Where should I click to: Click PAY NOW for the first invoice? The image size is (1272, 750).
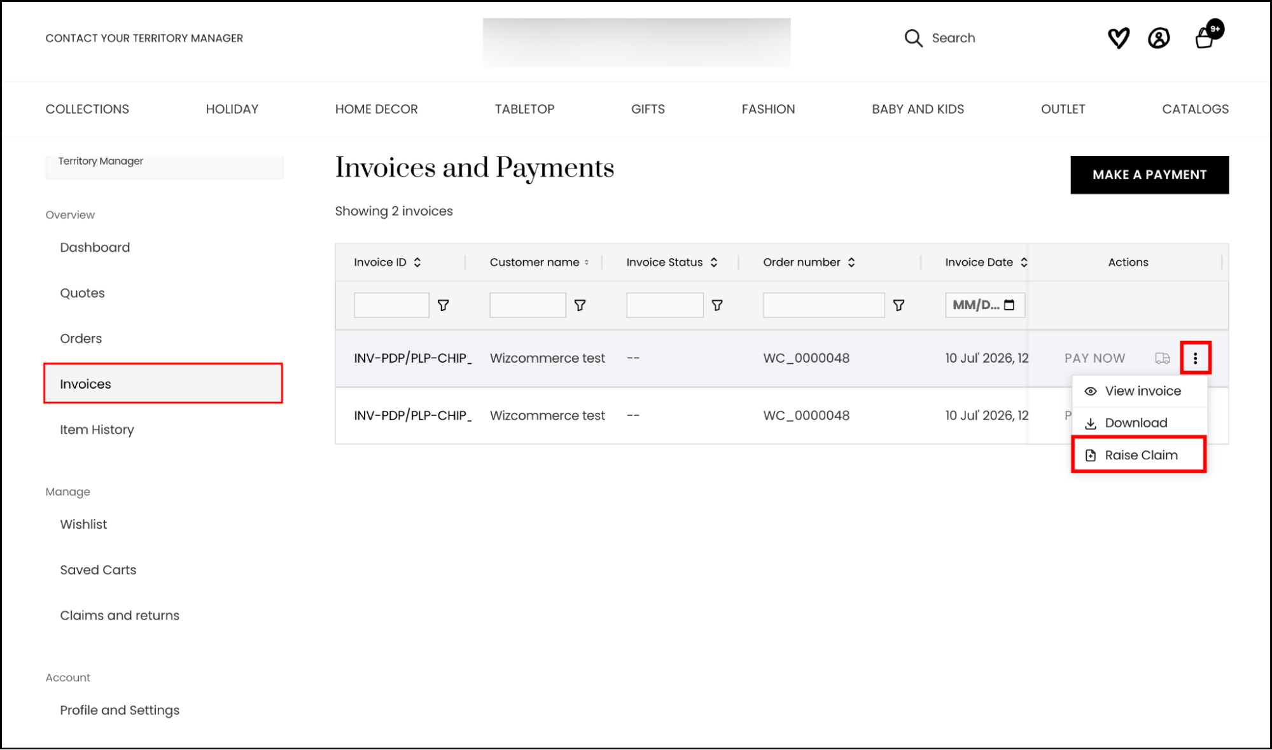tap(1094, 358)
